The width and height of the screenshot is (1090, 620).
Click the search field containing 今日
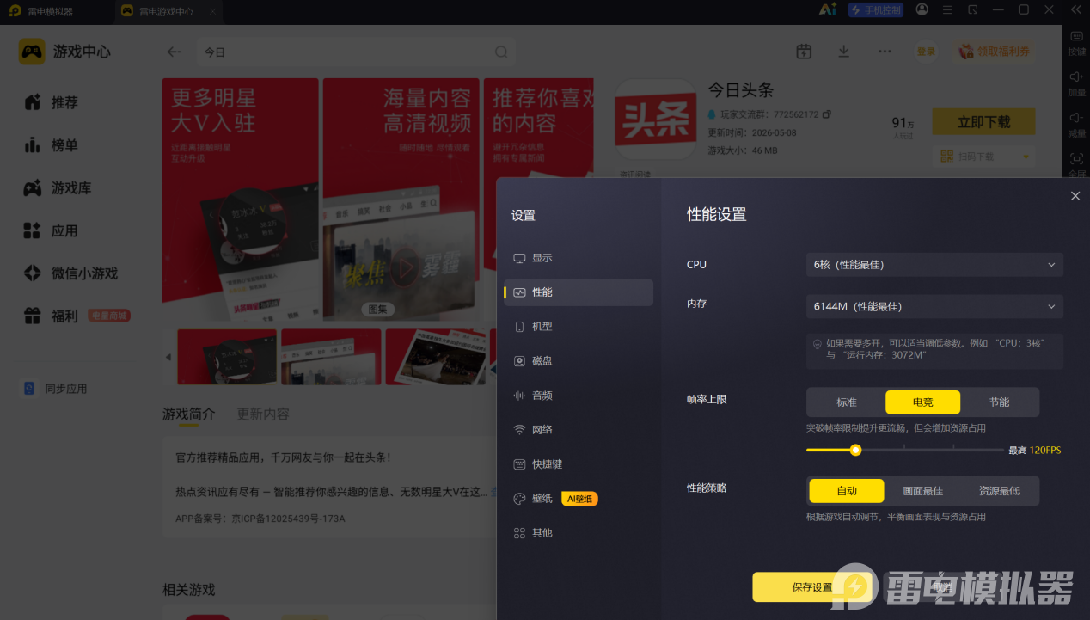pos(356,52)
